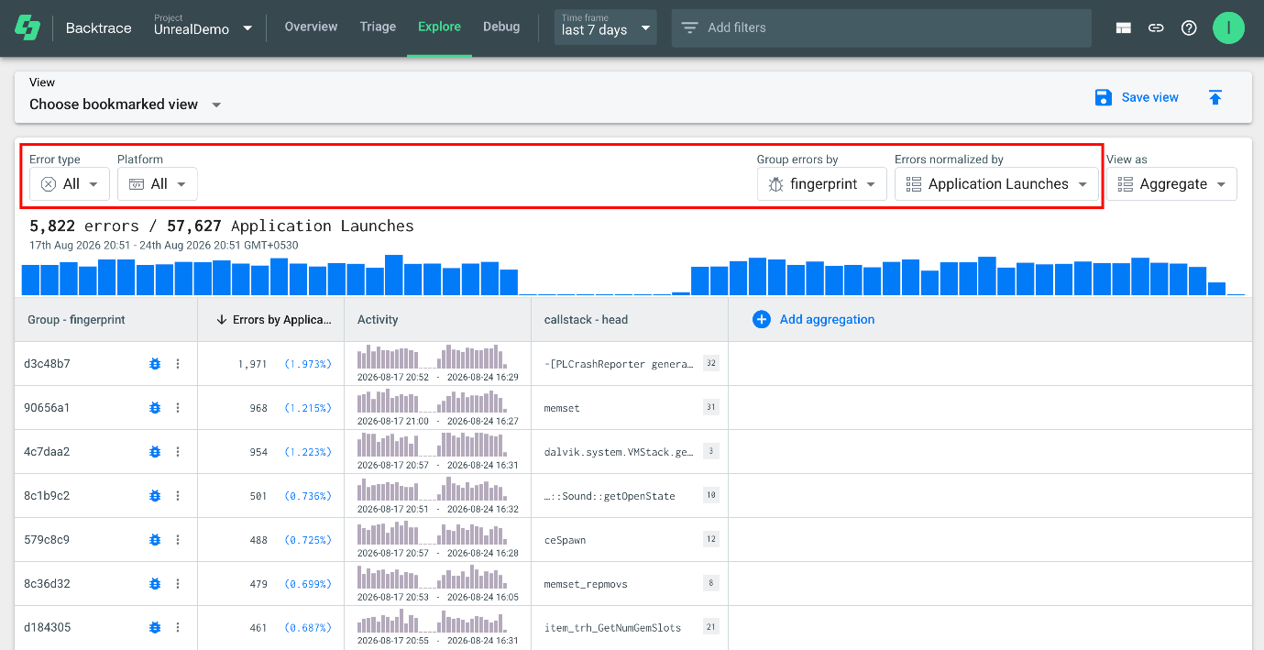Click the bug icon for fingerprint 90656a1

[155, 408]
